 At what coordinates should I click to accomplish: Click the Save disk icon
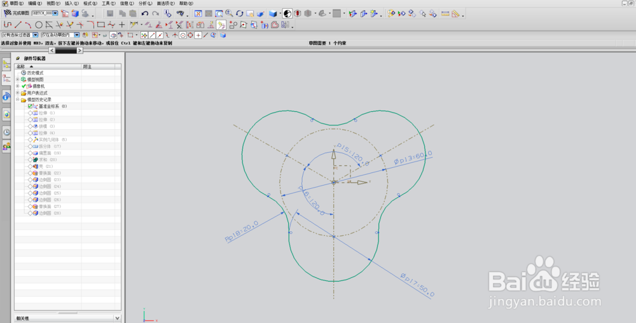(110, 13)
